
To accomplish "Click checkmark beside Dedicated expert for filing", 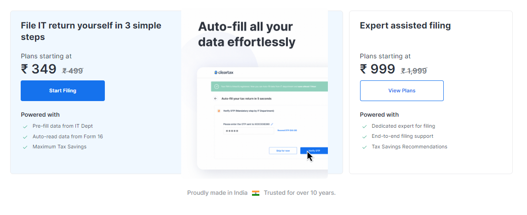I will [x=364, y=127].
